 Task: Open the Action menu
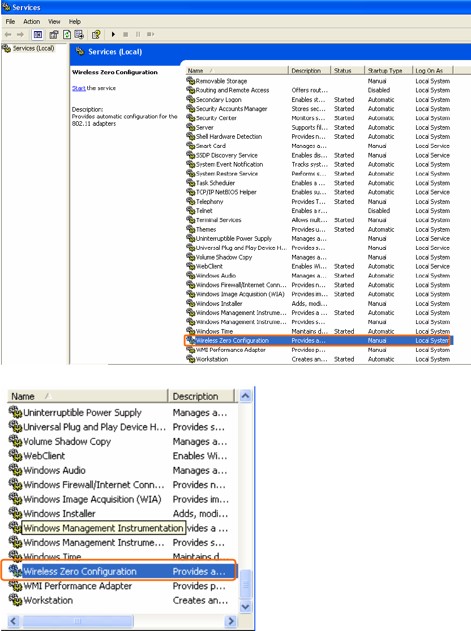click(31, 22)
